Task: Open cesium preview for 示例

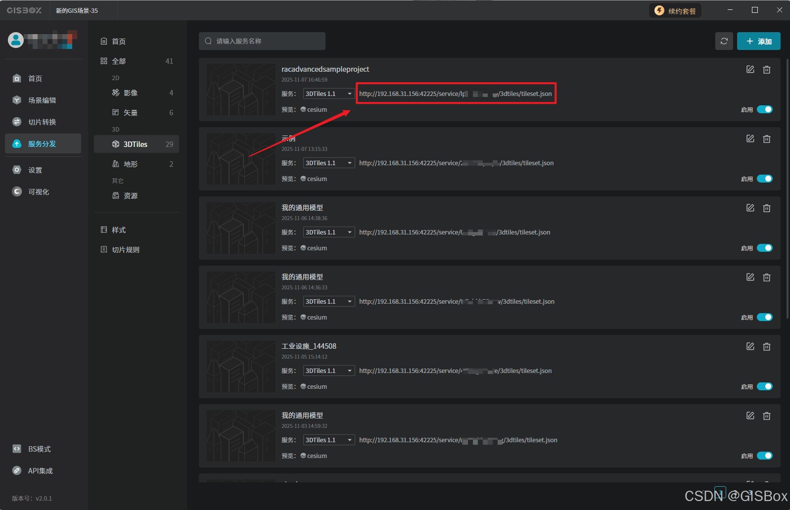Action: pos(314,179)
